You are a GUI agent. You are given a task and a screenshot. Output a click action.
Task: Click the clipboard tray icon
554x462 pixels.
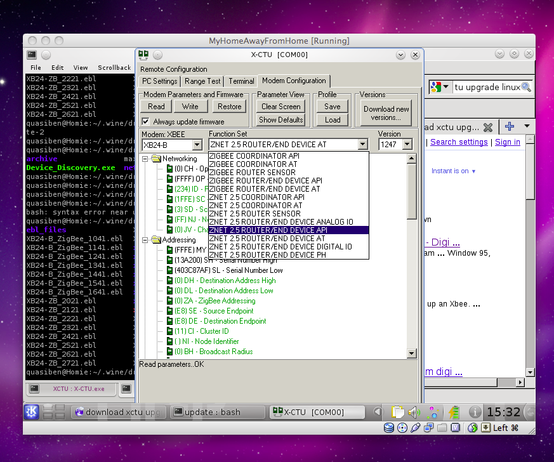click(x=397, y=412)
